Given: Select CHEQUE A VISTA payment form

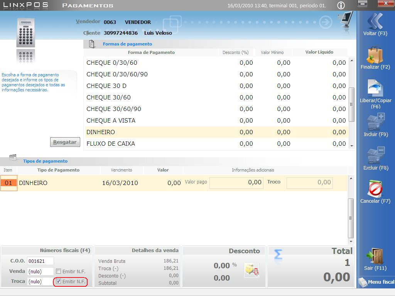Looking at the screenshot, I should pos(111,121).
